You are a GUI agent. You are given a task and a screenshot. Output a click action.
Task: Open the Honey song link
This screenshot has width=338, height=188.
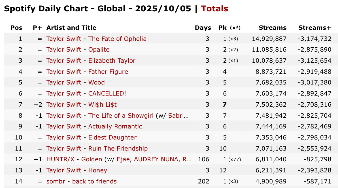97,170
